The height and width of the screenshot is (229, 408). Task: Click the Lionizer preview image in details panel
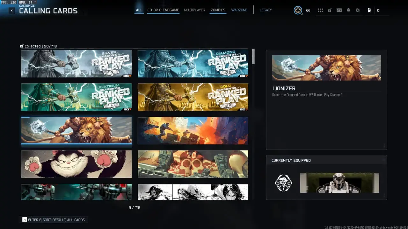[326, 68]
